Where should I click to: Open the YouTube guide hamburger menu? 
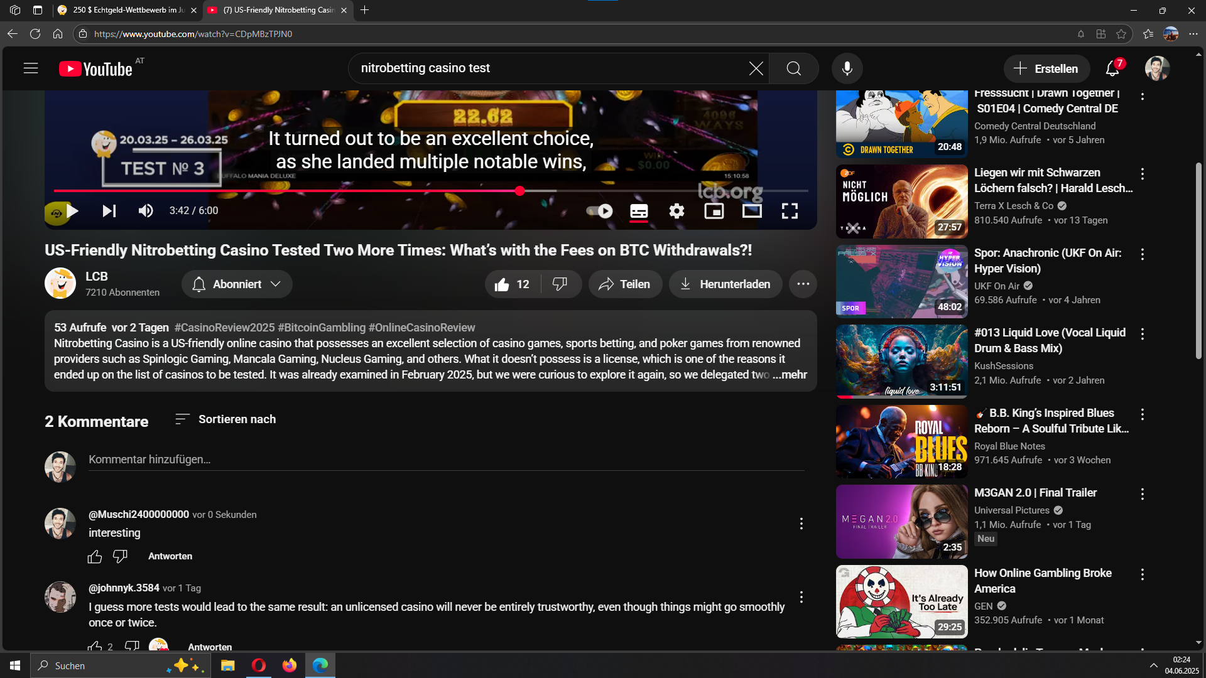click(x=31, y=68)
